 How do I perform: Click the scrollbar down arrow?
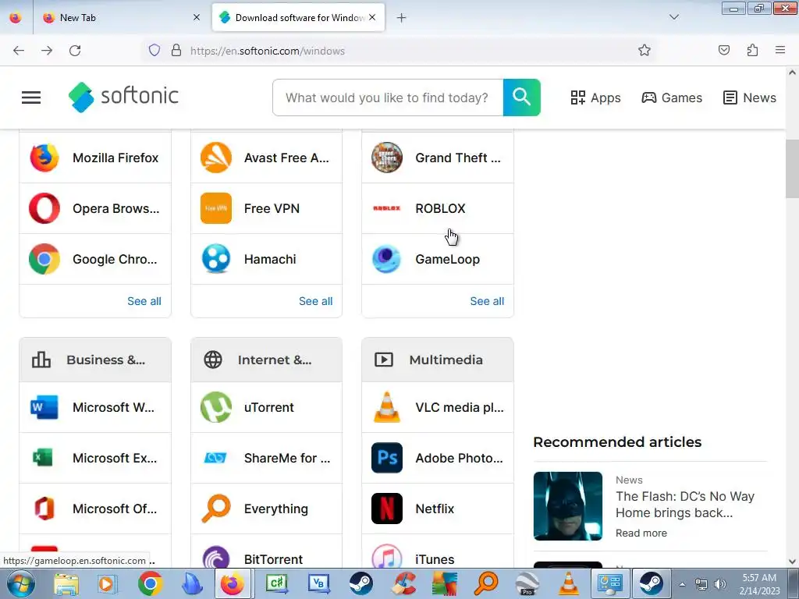(x=792, y=562)
